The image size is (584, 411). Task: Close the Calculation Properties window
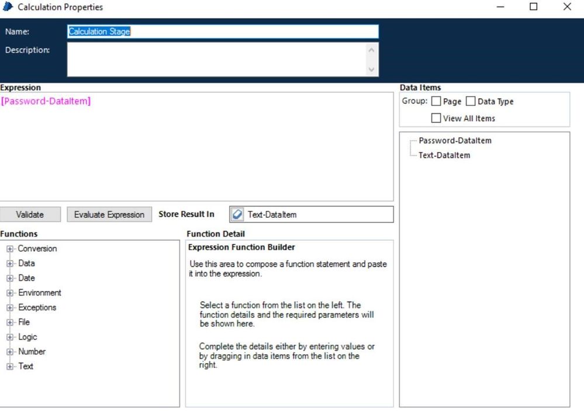pyautogui.click(x=567, y=6)
